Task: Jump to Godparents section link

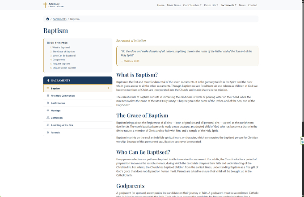Action: 59,60
